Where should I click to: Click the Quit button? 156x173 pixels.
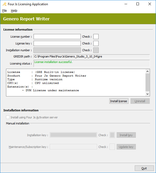pyautogui.click(x=144, y=168)
